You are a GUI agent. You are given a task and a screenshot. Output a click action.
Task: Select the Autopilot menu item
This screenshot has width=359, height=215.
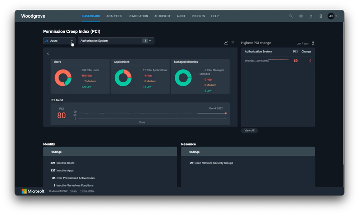pos(162,16)
